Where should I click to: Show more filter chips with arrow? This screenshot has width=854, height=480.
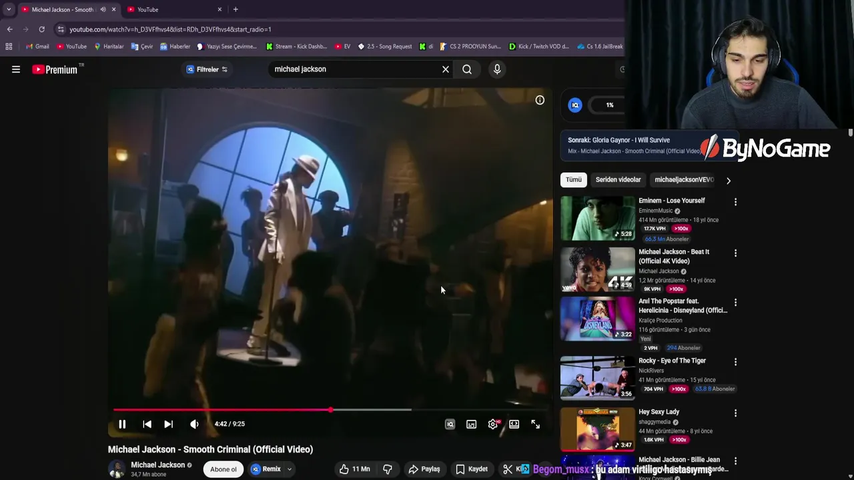[729, 181]
